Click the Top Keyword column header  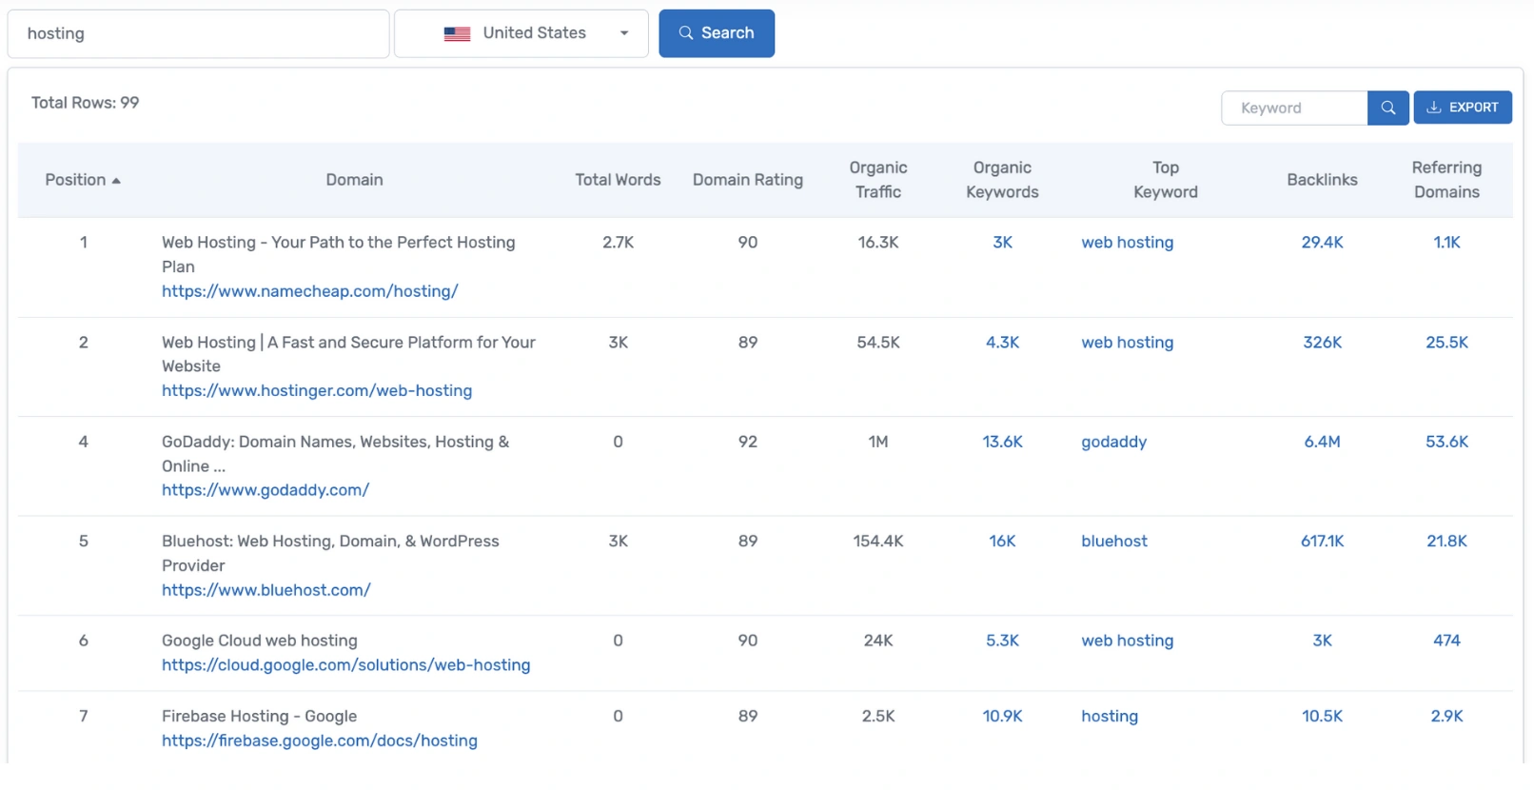click(1166, 180)
